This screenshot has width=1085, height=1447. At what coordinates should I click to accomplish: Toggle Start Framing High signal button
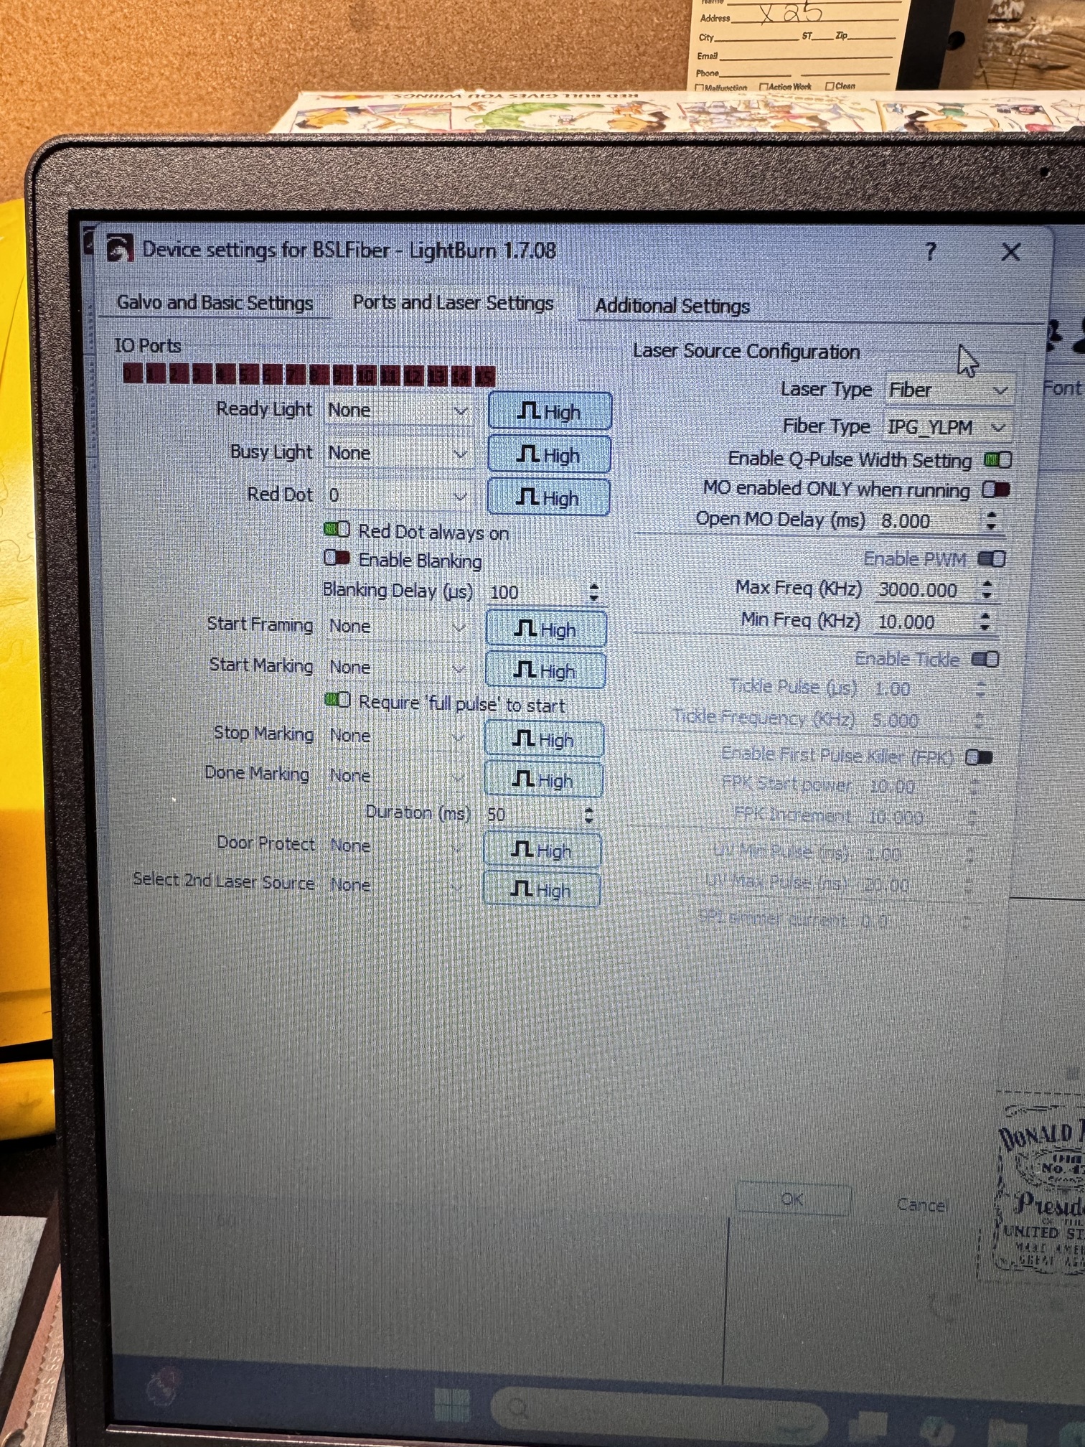pyautogui.click(x=546, y=629)
